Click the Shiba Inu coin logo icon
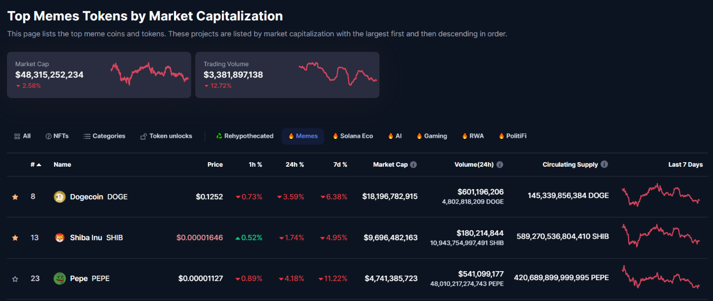 59,238
